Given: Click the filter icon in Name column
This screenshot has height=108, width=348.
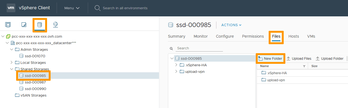Looking at the screenshot, I should (304, 66).
